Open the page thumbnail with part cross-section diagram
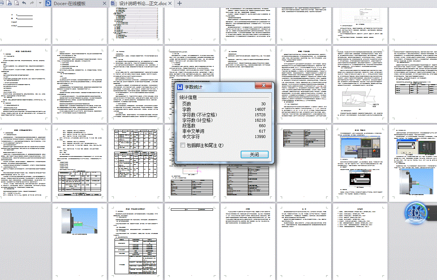This screenshot has width=437, height=280. pos(360,84)
